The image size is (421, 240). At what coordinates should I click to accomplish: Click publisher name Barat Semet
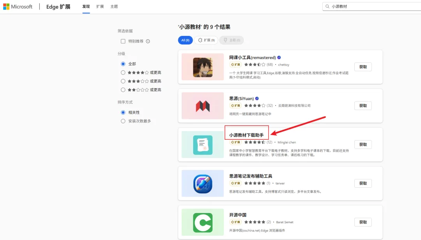(285, 222)
